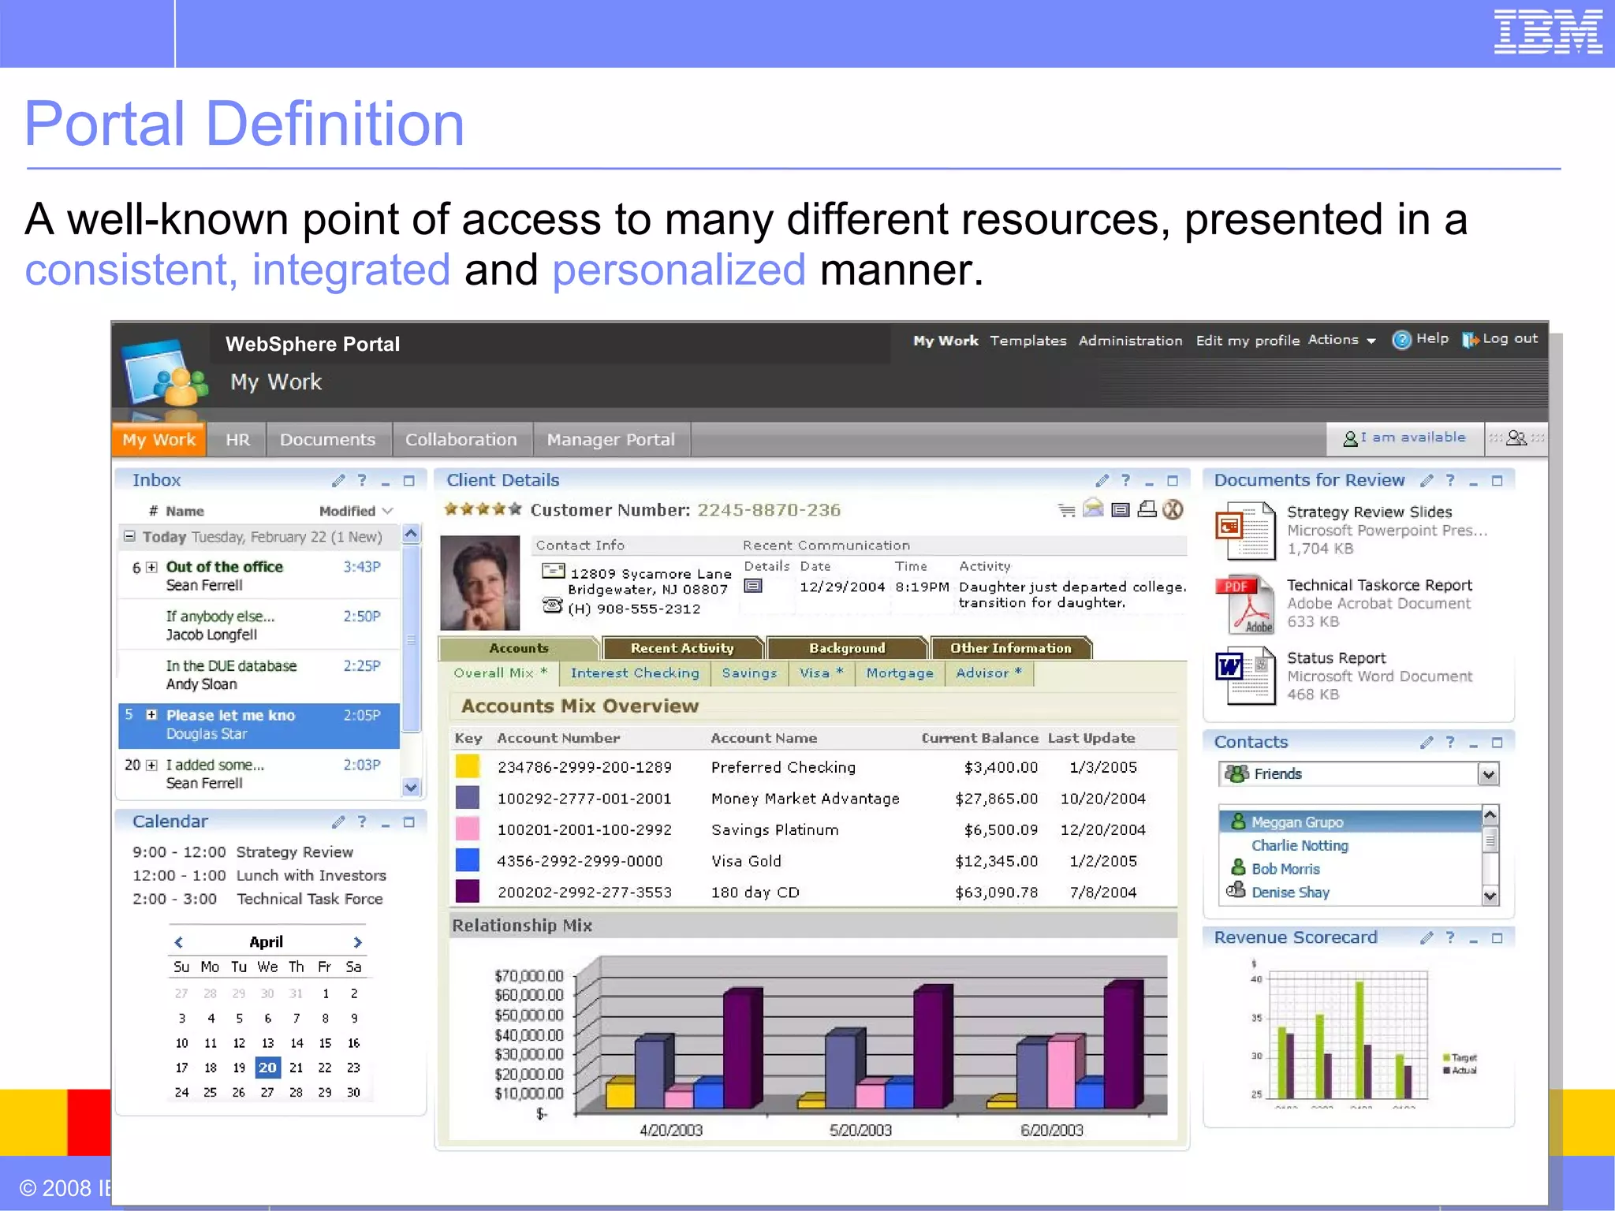Screen dimensions: 1615x1211
Task: Open the people finder icon beside availability status
Action: [x=1516, y=438]
